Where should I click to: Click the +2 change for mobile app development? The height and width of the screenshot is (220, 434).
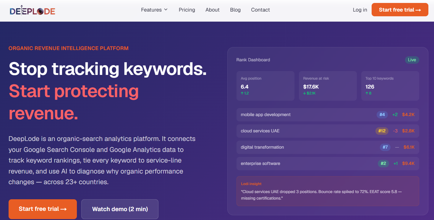[395, 115]
